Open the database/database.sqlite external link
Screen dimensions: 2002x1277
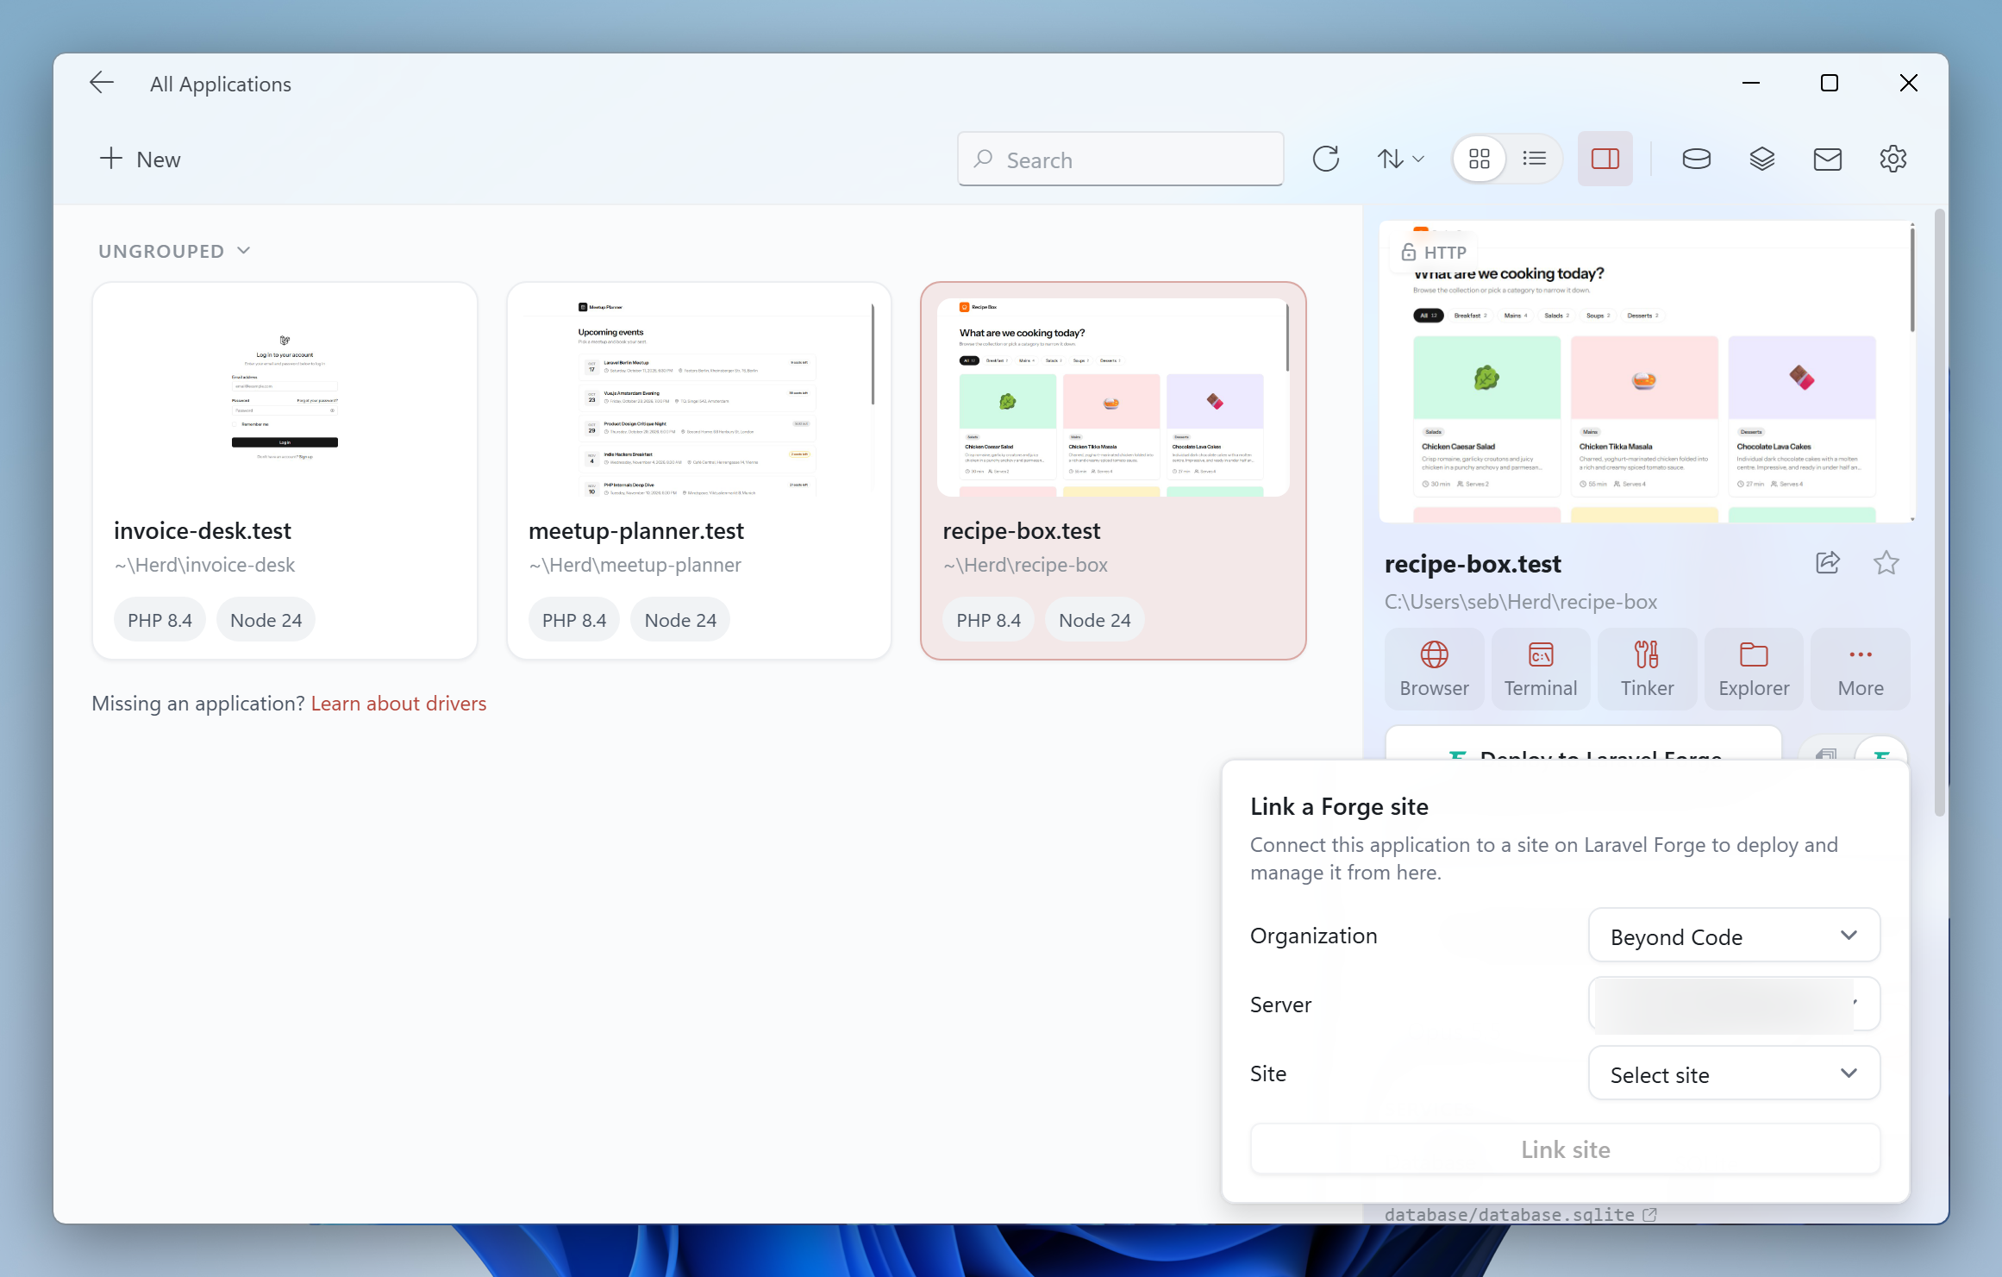[1520, 1214]
